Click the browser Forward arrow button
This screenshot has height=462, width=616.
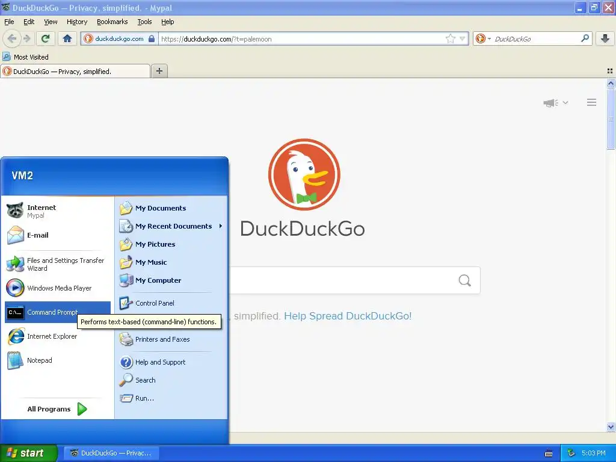pos(27,38)
